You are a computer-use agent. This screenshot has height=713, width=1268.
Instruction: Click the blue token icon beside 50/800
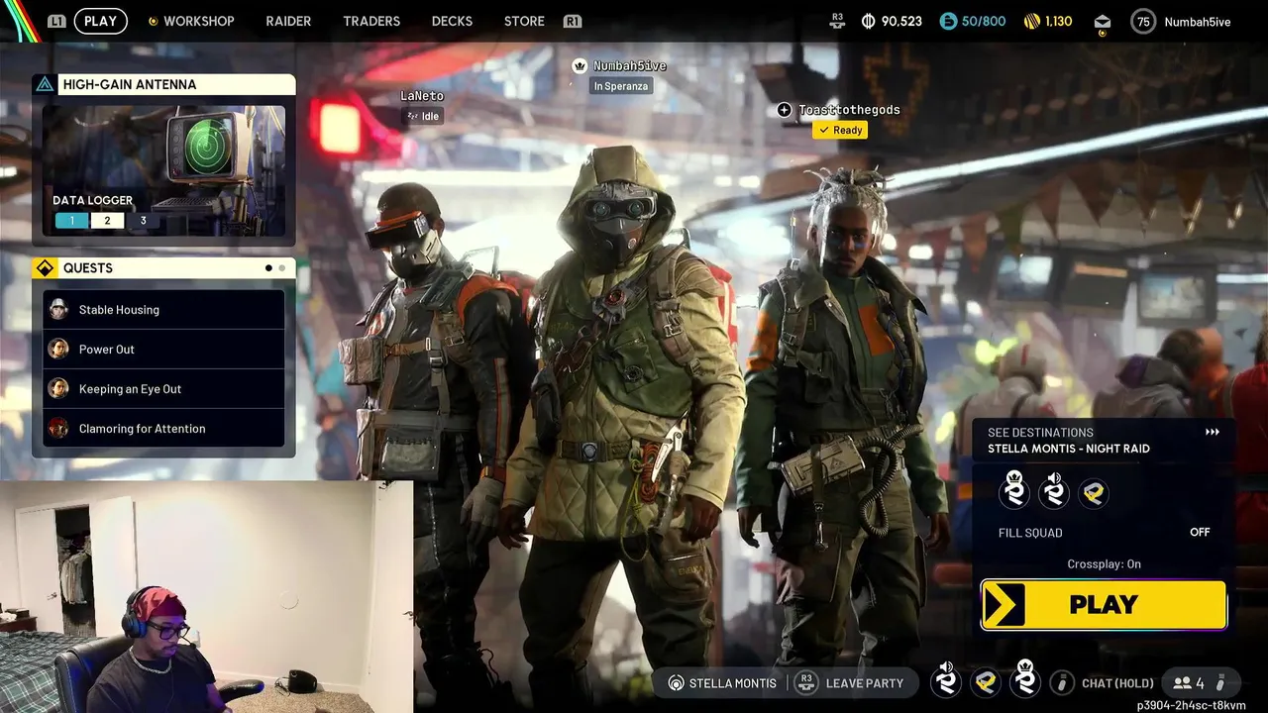[x=948, y=21]
